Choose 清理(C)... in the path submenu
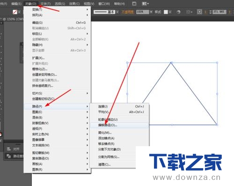The image size is (234, 186). point(113,164)
